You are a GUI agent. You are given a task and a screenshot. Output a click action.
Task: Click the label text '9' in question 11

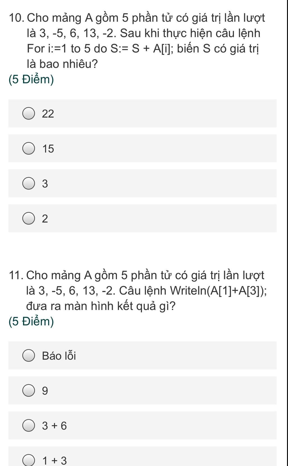coord(45,391)
